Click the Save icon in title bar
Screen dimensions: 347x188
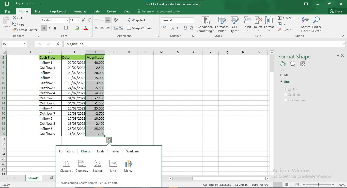pyautogui.click(x=7, y=4)
